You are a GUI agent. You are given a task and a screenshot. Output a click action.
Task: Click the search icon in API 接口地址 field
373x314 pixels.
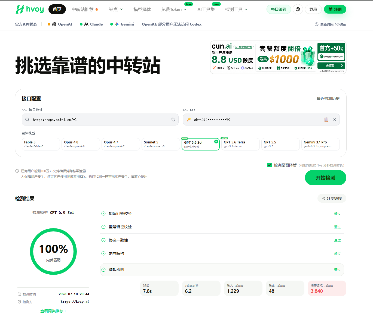27,120
